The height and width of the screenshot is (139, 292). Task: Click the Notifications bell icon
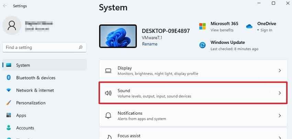pyautogui.click(x=108, y=115)
